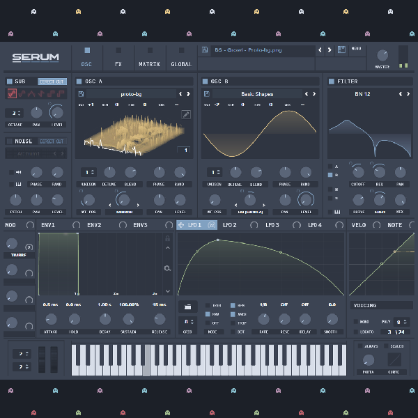Click the LFO RATE knob
Image resolution: width=418 pixels, height=418 pixels.
point(263,319)
